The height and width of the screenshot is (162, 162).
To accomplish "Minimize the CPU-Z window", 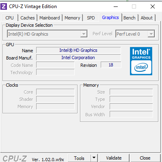I will click(116, 6).
